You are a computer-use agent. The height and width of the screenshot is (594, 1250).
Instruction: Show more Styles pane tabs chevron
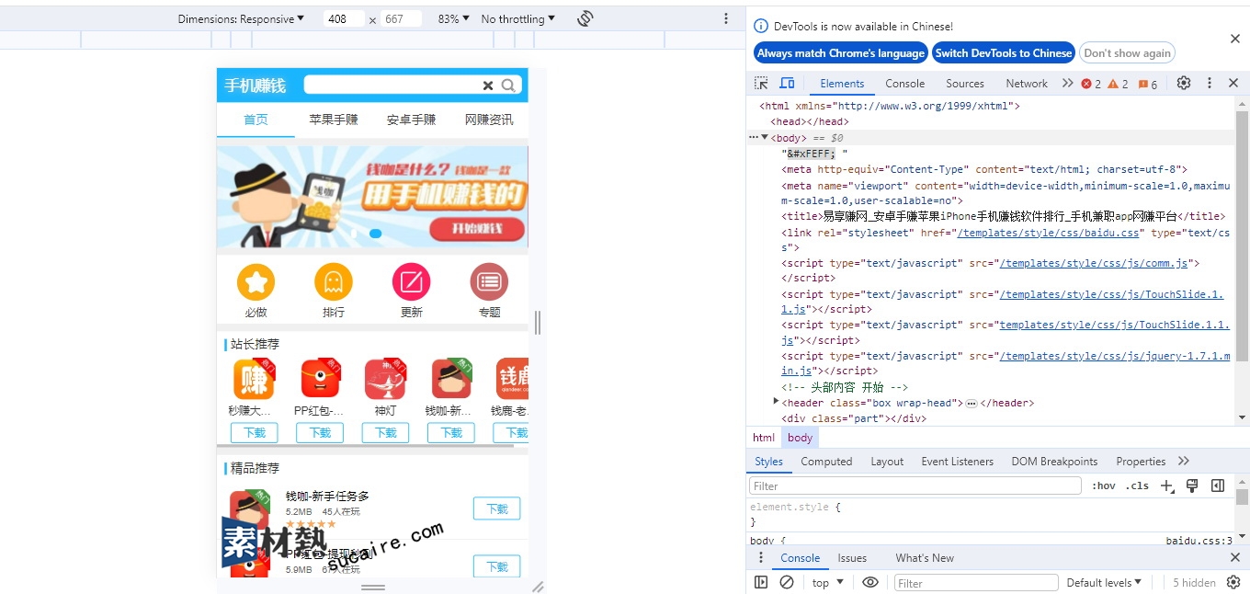pos(1183,462)
